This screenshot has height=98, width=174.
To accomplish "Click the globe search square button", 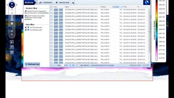I will [12, 42].
